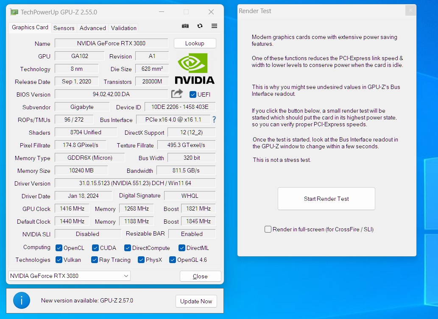Enable Render in full-screen checkbox

268,229
